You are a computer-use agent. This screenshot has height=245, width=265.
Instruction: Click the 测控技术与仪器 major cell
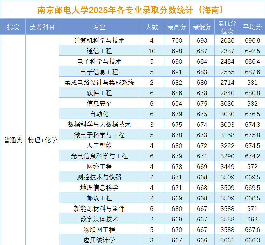coord(99,177)
